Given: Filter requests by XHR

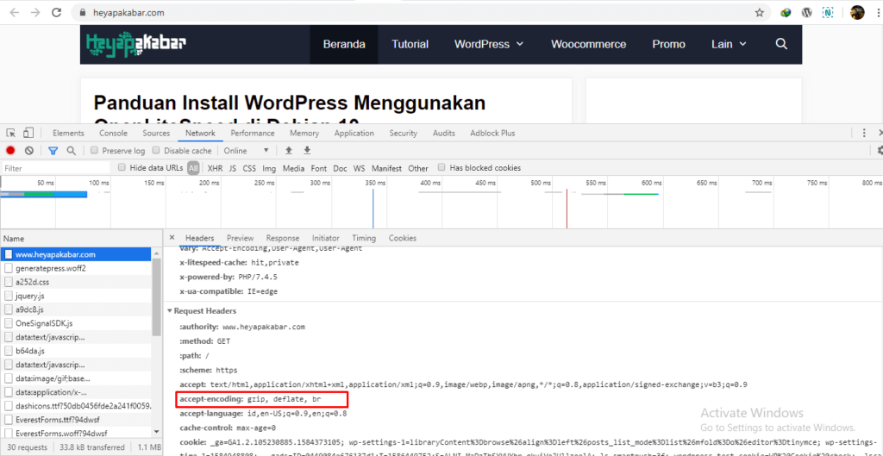Looking at the screenshot, I should [215, 168].
